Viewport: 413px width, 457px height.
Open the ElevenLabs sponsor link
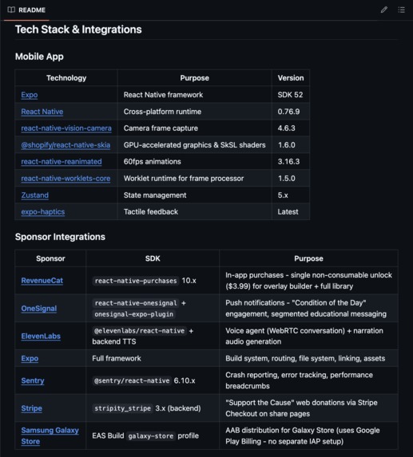(x=41, y=336)
